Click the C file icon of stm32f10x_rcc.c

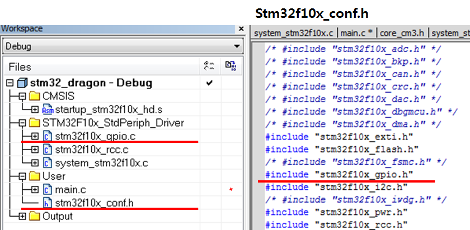(x=47, y=149)
